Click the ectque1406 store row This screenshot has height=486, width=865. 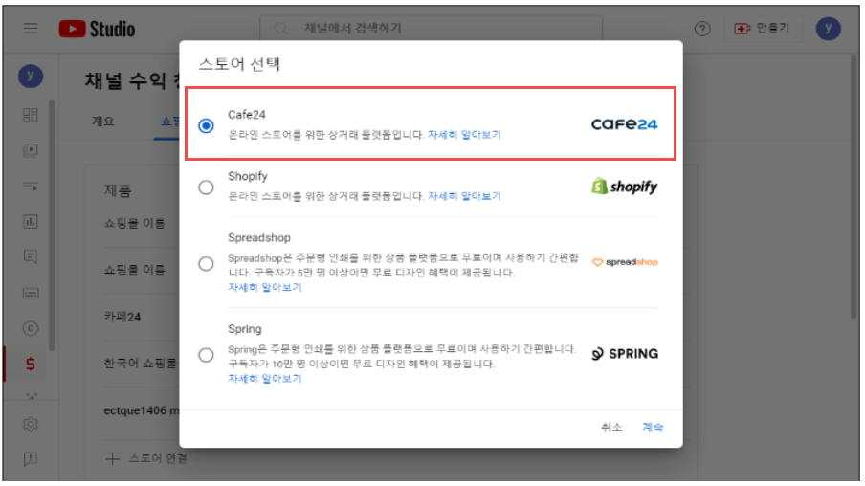click(x=142, y=411)
